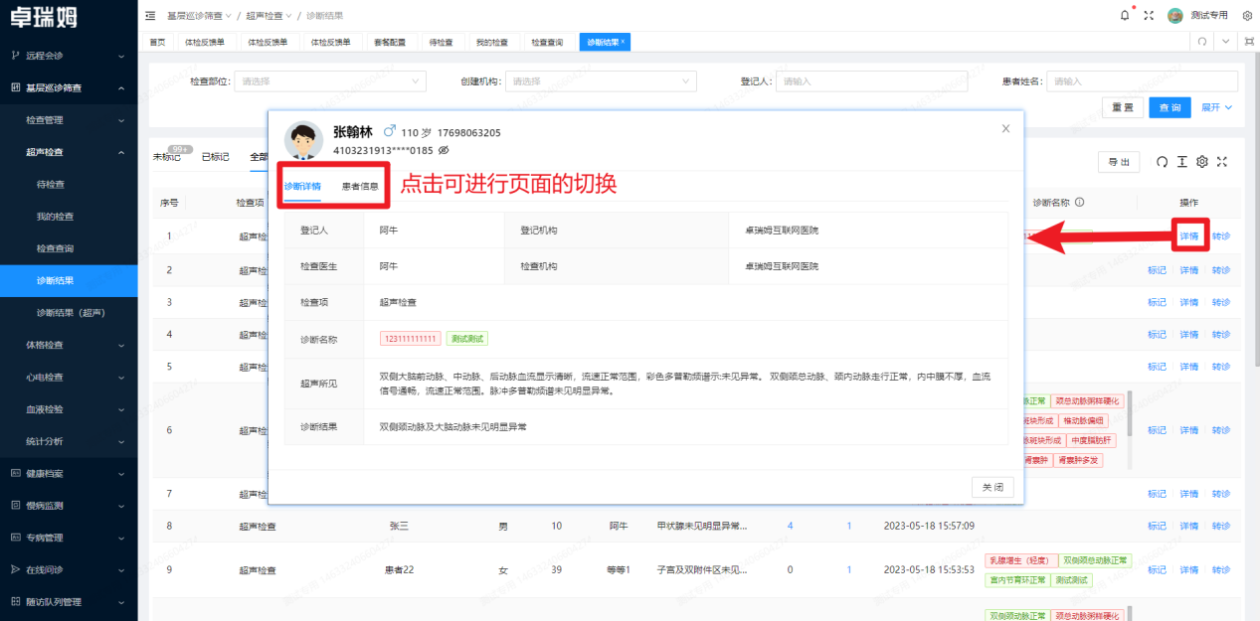Screen dimensions: 1260x621
Task: Open the 检查部位 dropdown
Action: click(331, 81)
